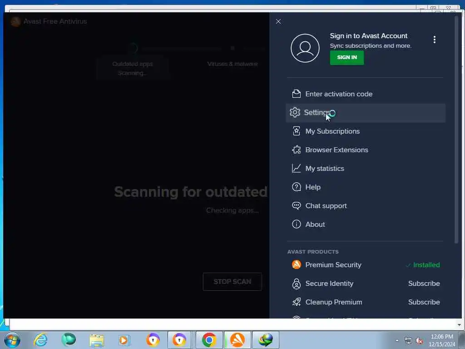The width and height of the screenshot is (465, 349).
Task: Click the Avast menu panel scrollbar
Action: pos(457,129)
